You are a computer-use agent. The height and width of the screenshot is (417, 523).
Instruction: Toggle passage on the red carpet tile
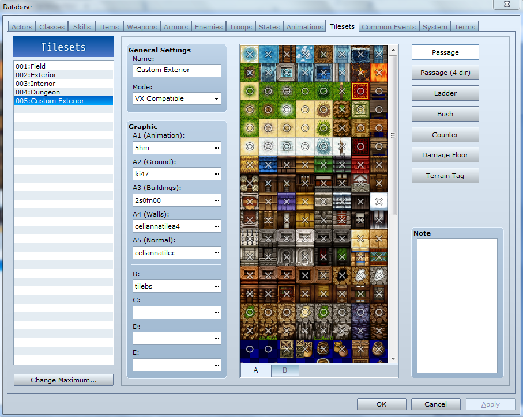click(x=360, y=91)
